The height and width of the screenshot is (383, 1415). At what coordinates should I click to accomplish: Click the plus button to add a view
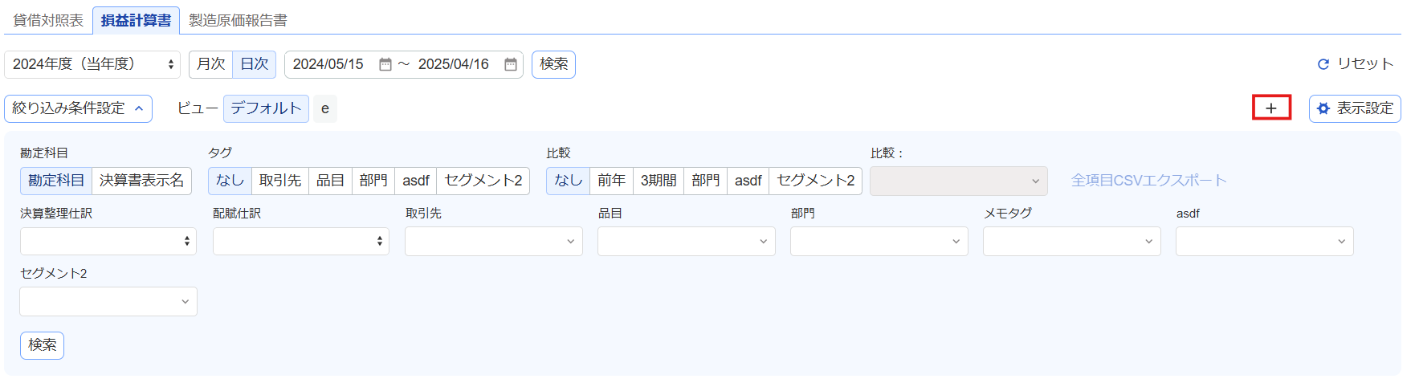tap(1271, 108)
